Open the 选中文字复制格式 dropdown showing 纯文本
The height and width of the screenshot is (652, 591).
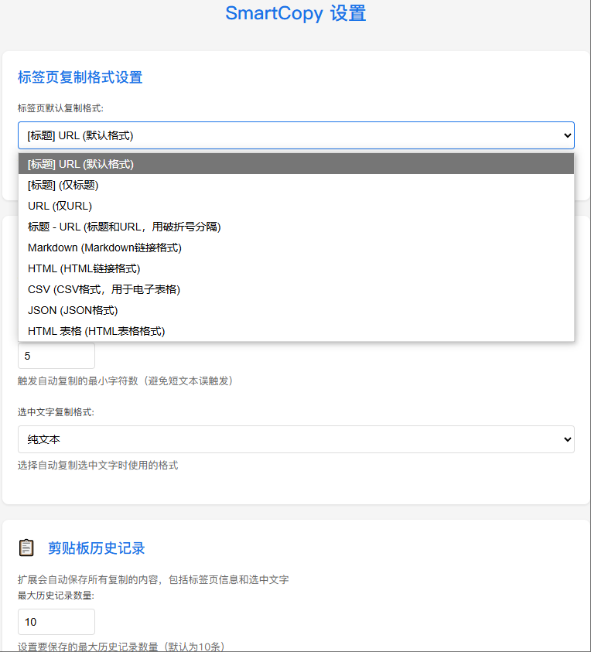(295, 439)
